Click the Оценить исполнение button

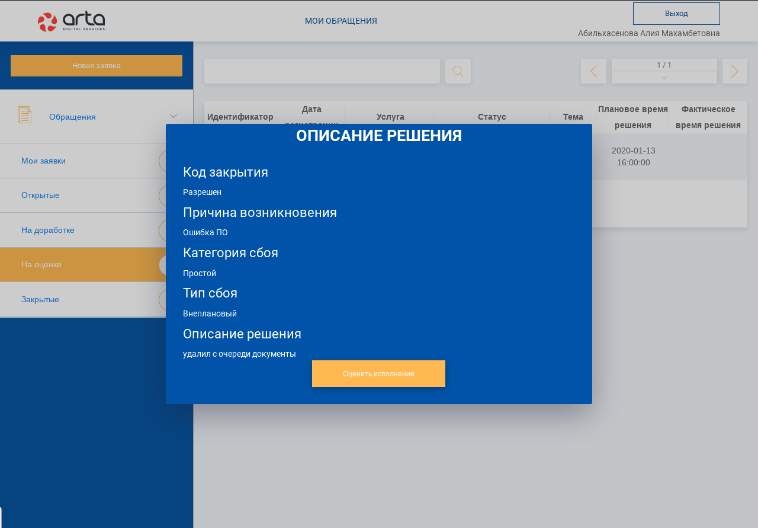click(378, 374)
